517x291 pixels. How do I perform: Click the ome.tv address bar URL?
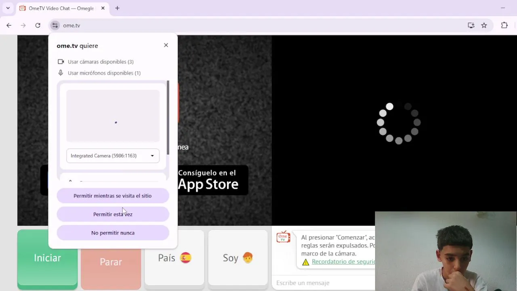pos(71,25)
